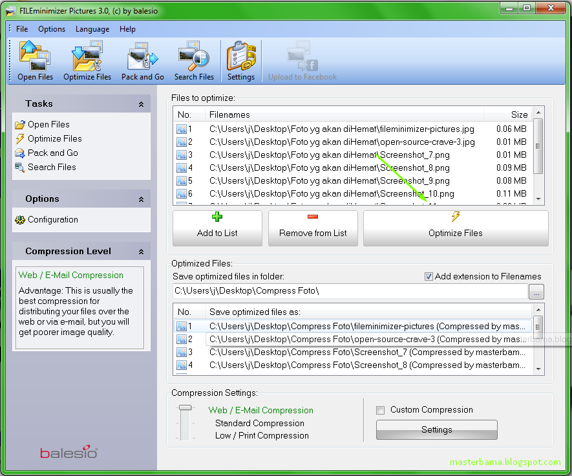Click the Optimize Files toolbar icon

87,61
